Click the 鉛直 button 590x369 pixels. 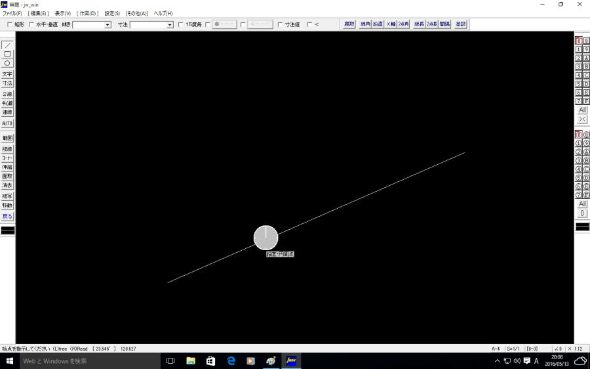tap(378, 24)
